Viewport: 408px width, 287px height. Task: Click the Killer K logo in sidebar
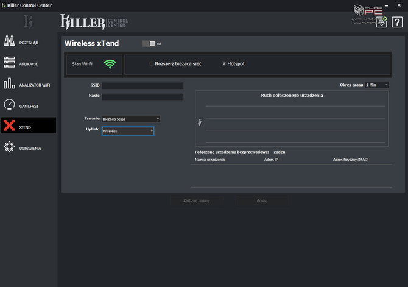point(29,22)
